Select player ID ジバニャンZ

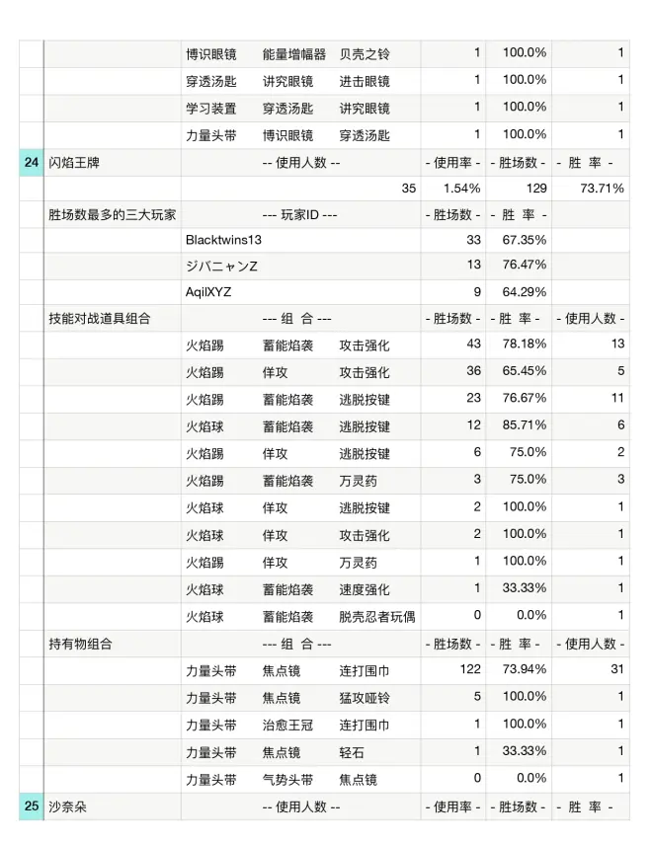pyautogui.click(x=221, y=265)
